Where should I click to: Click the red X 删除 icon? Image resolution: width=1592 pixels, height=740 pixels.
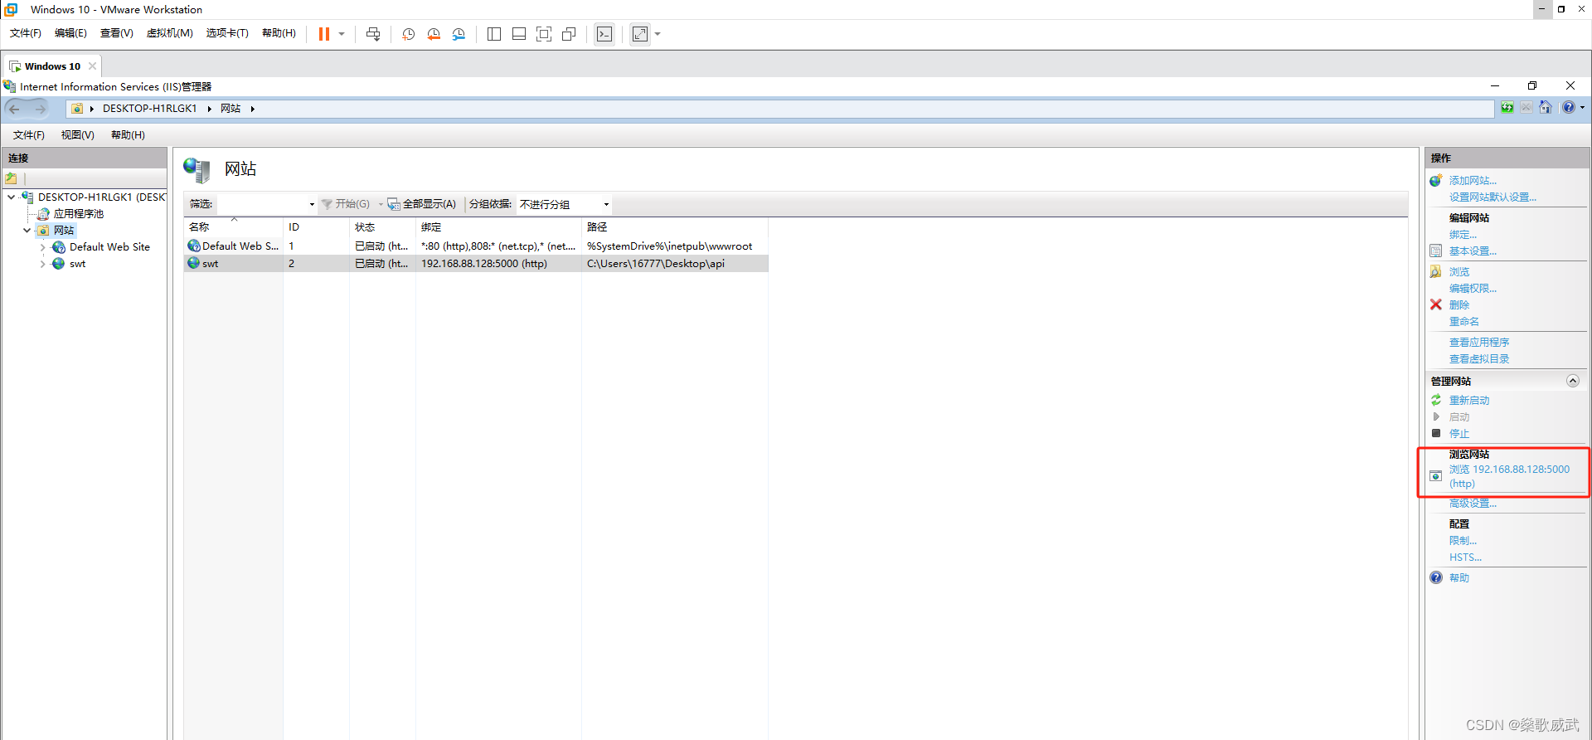point(1436,304)
